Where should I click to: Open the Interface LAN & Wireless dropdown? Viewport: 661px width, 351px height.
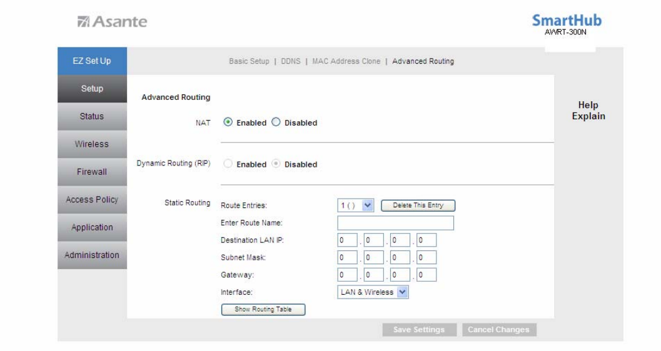373,292
